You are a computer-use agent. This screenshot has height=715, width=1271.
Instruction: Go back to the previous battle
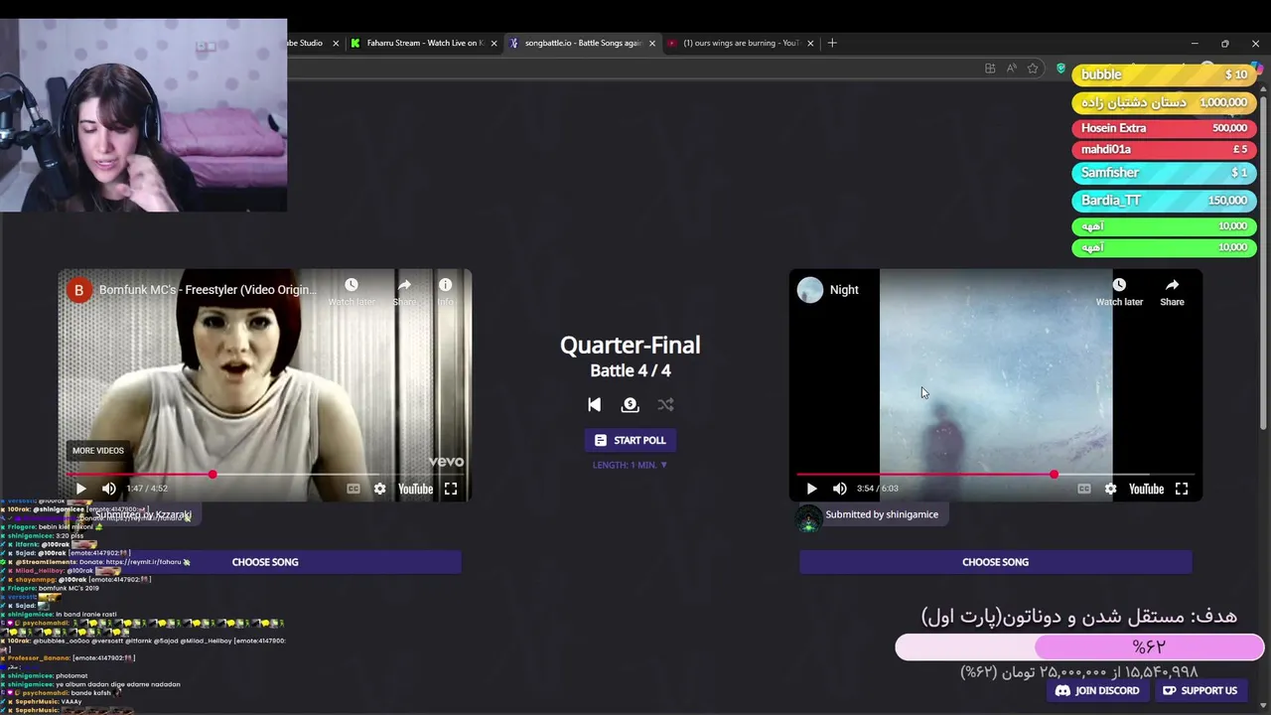click(x=594, y=404)
